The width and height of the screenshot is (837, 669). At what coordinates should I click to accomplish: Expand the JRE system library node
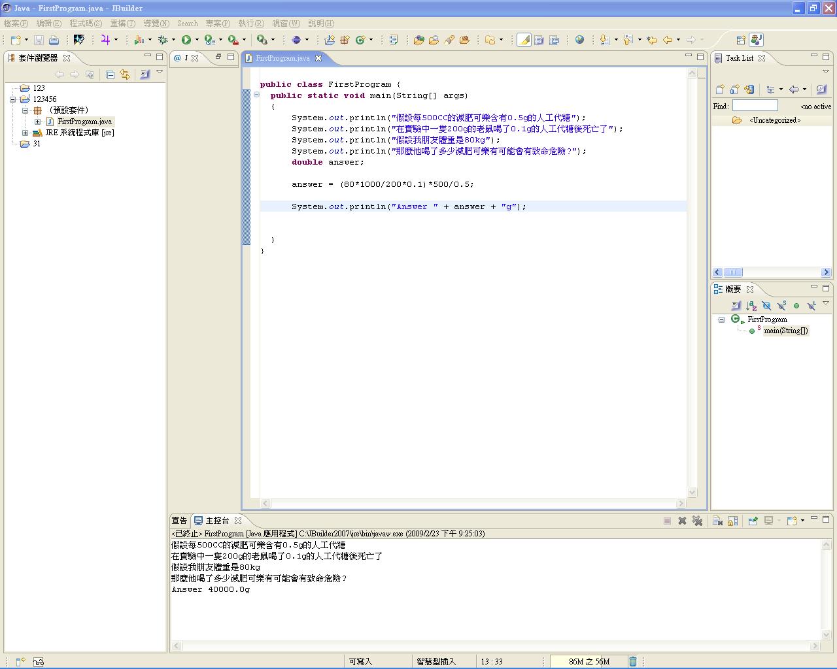[x=26, y=133]
